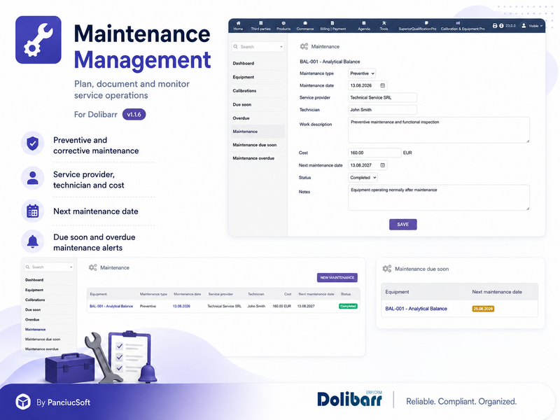
Task: Sort by Service provider column header
Action: pos(220,294)
